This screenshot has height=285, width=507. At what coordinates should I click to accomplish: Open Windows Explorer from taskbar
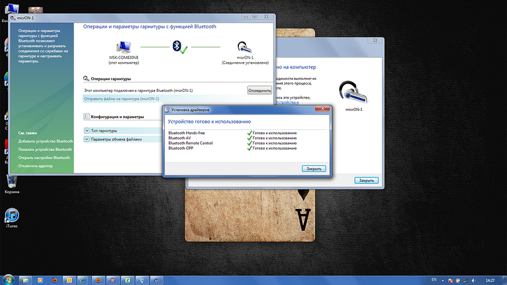click(x=25, y=280)
